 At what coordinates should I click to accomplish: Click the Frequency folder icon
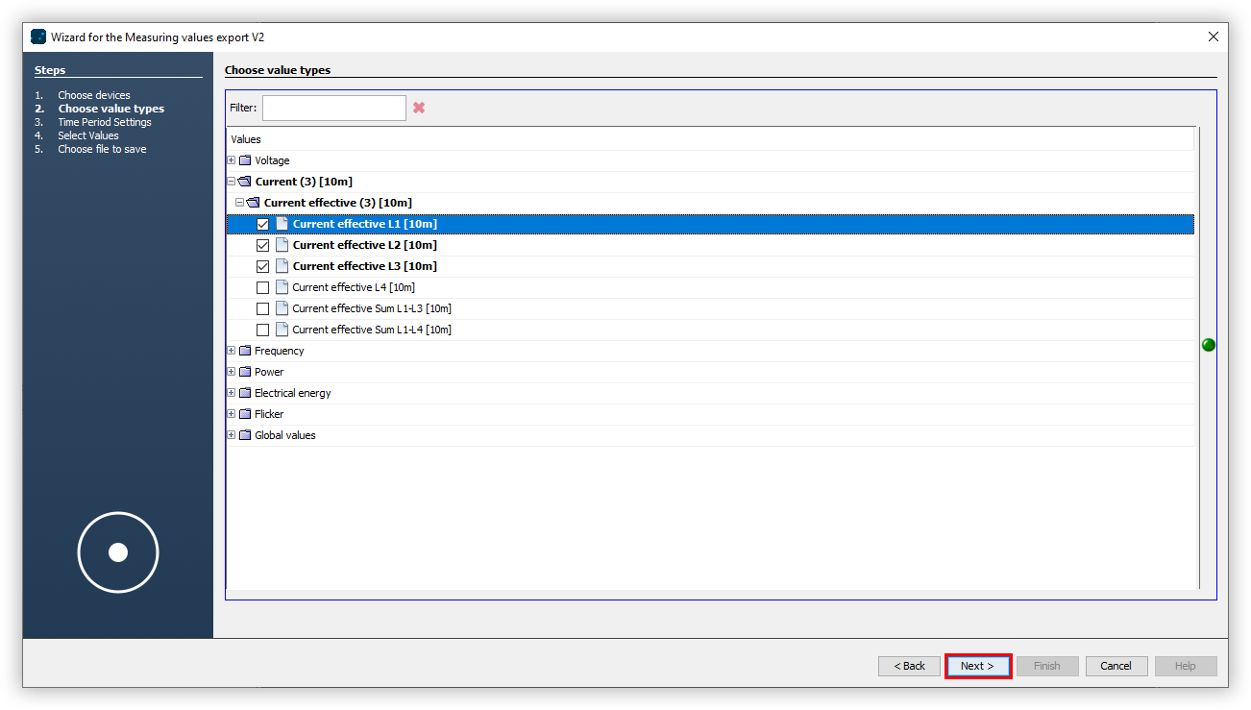pos(245,351)
